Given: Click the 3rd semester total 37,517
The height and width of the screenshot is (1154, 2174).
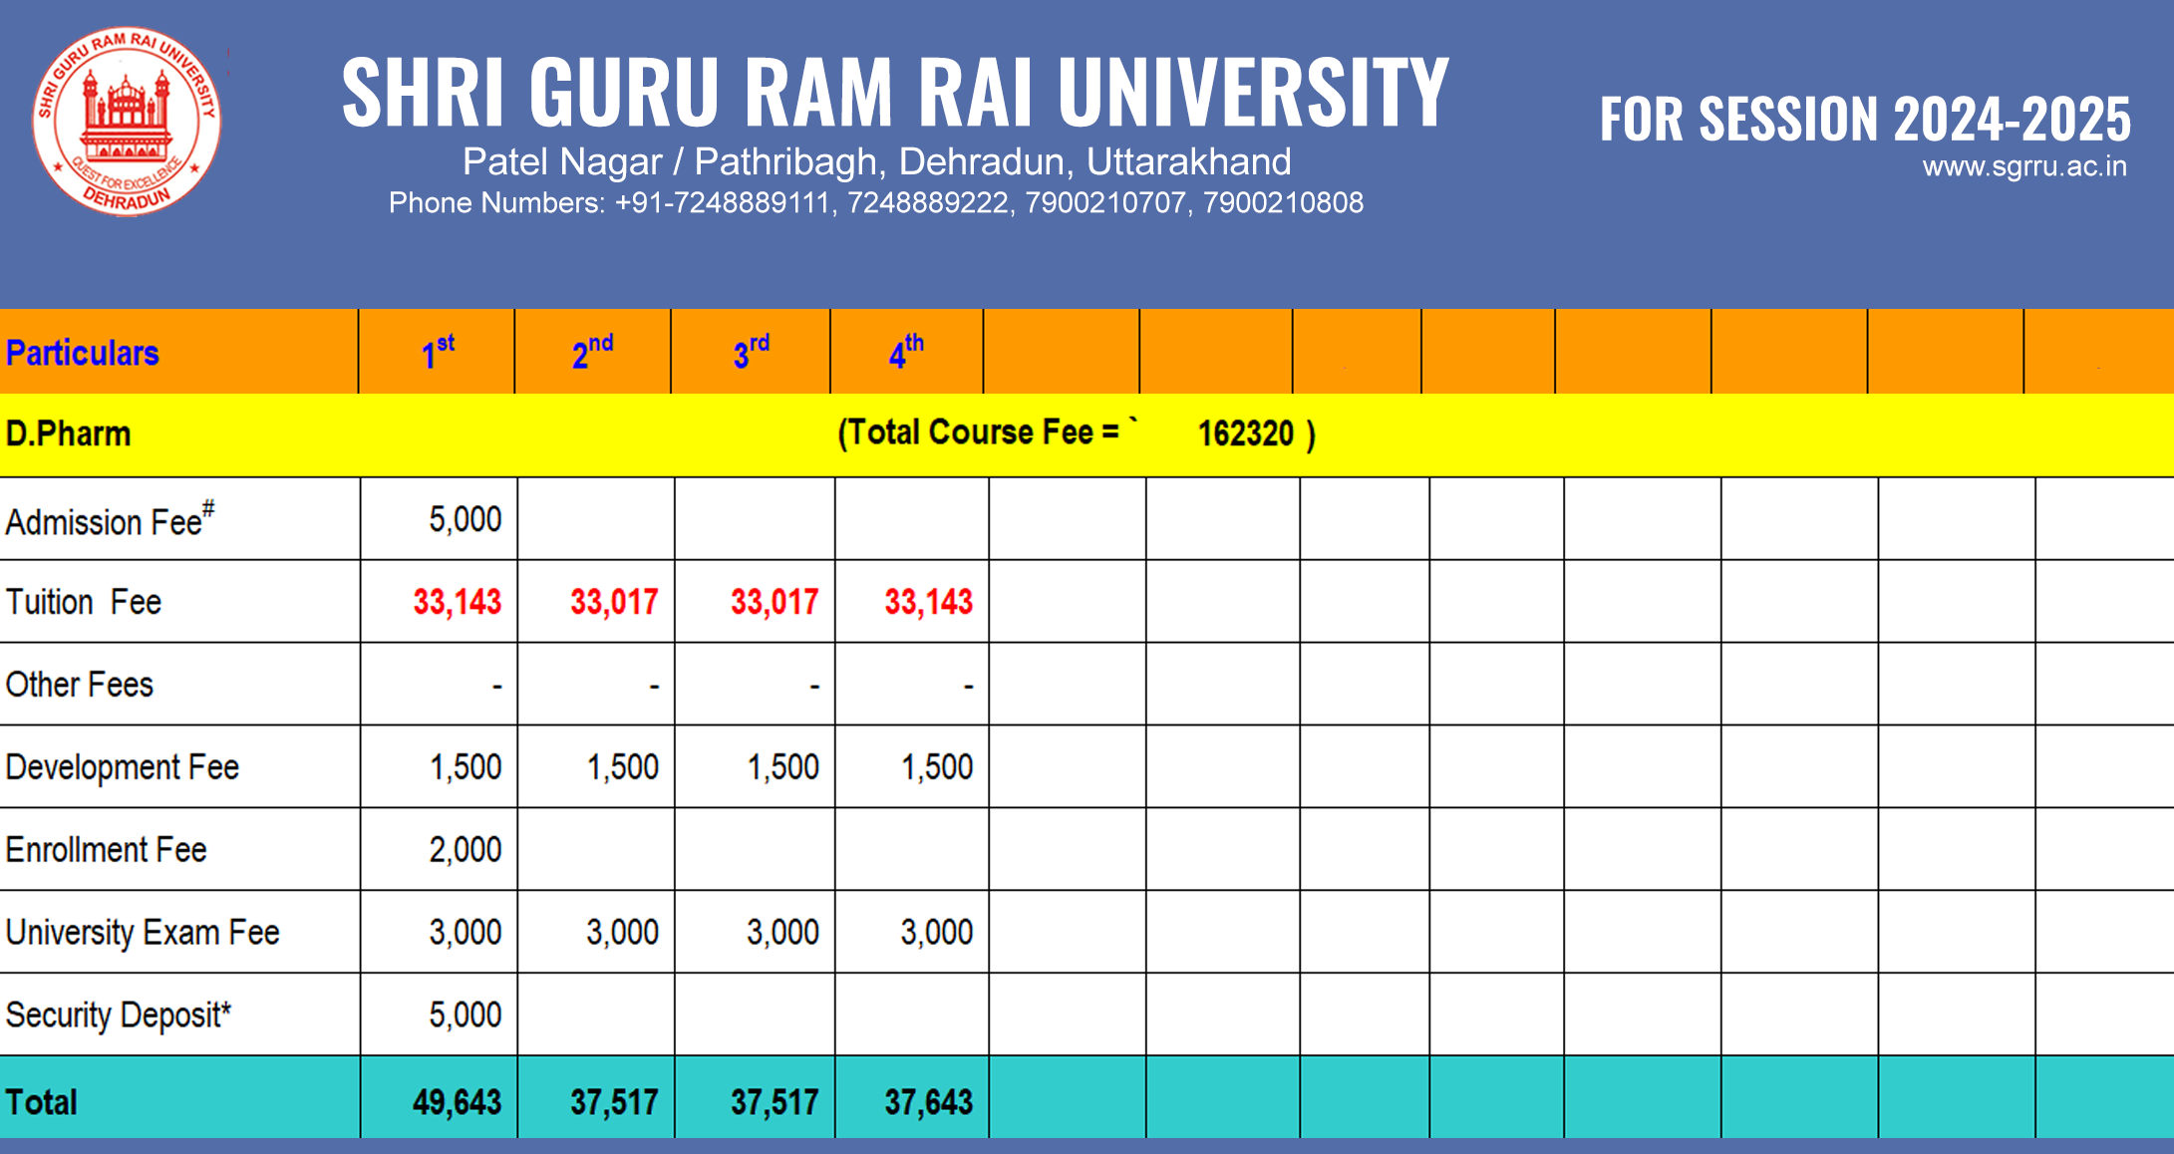Looking at the screenshot, I should pyautogui.click(x=775, y=1102).
